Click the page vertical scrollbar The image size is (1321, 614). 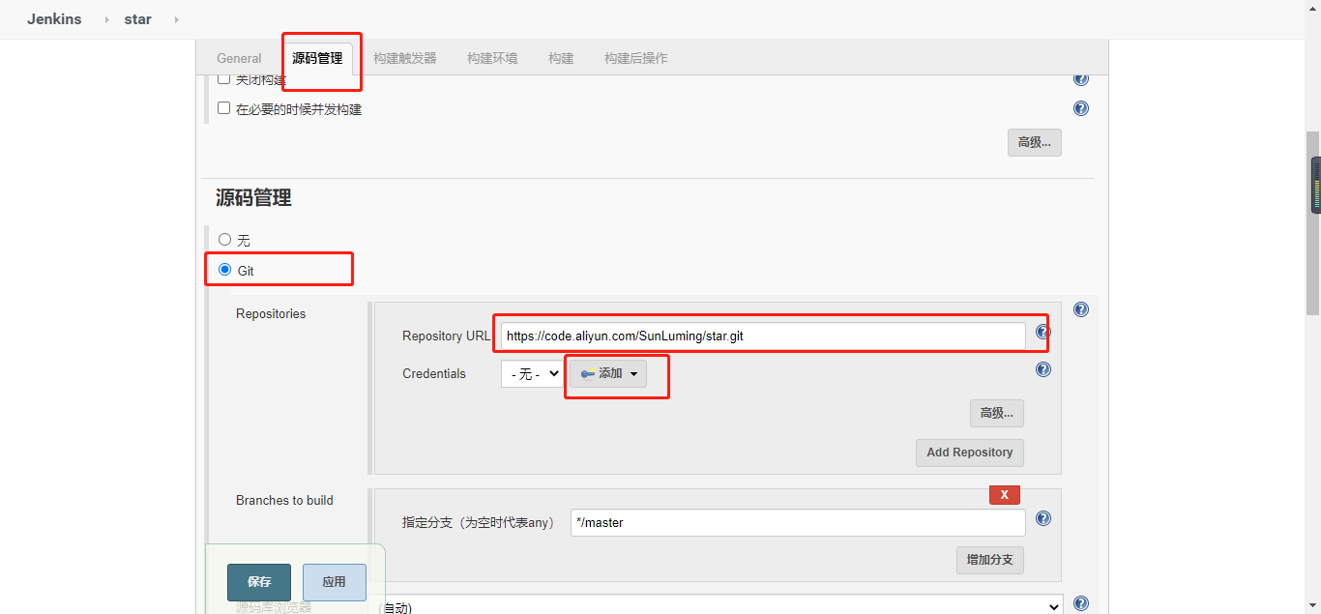coord(1313,222)
